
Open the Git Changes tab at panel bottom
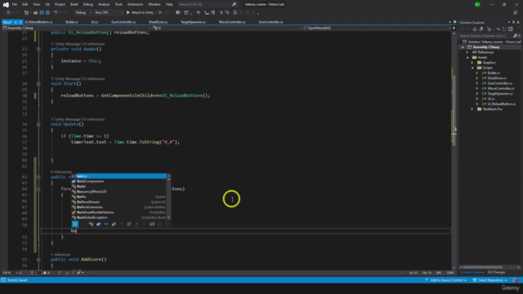pos(496,272)
